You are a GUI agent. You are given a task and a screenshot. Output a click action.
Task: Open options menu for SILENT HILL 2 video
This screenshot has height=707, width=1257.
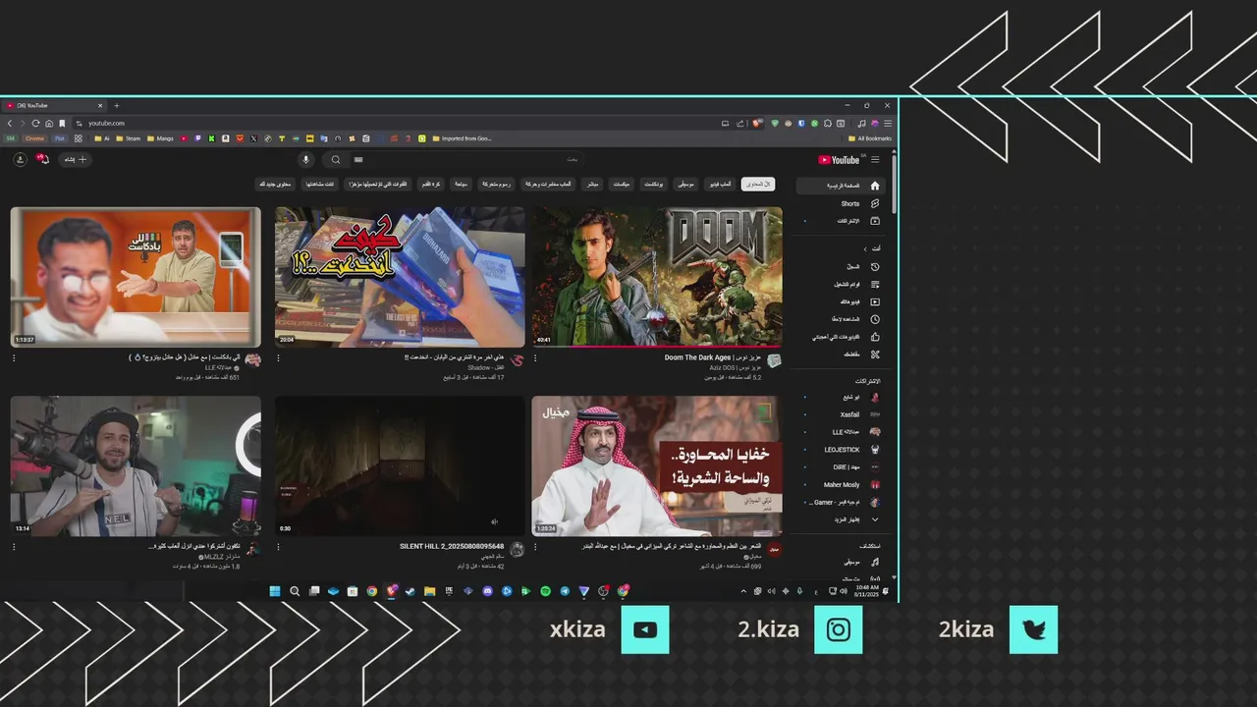278,547
